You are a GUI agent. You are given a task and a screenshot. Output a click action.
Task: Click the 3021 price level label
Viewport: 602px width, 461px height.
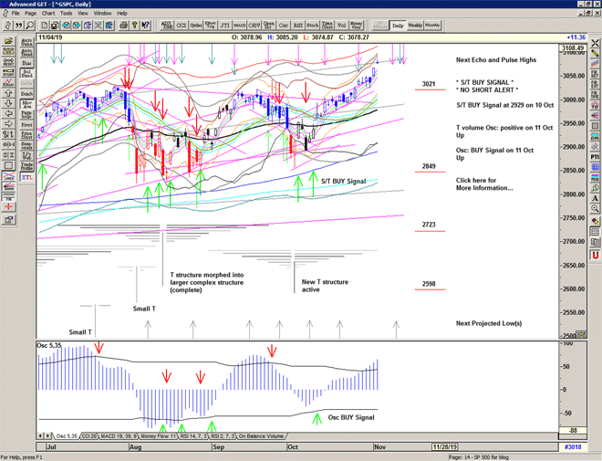click(x=428, y=84)
